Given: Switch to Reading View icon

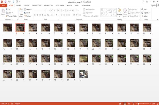Looking at the screenshot, I should [129, 104].
